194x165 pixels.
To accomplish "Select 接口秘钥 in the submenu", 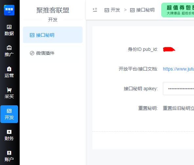I will (53, 35).
